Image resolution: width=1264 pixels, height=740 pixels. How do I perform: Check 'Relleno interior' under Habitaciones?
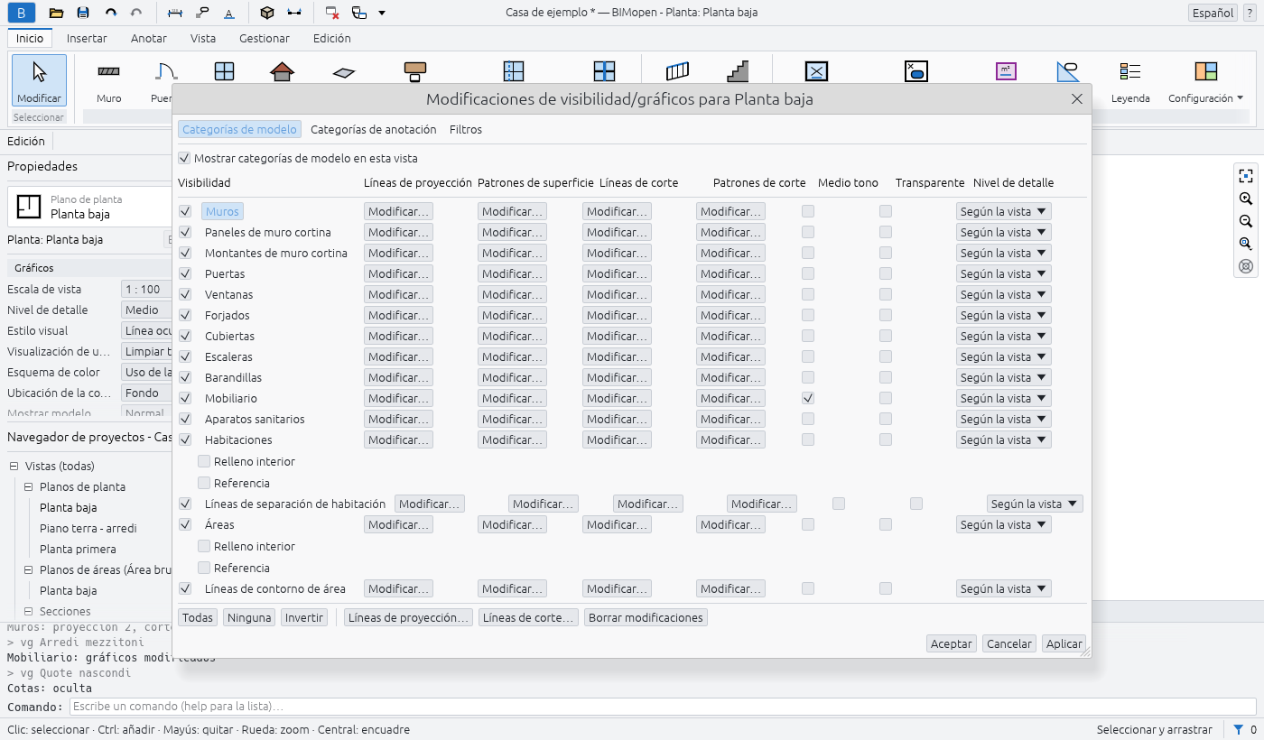tap(204, 461)
